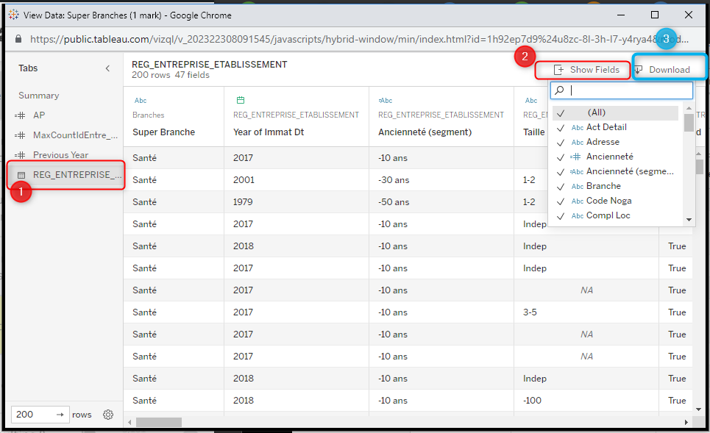Uncheck the Adresse field
The height and width of the screenshot is (433, 710).
[561, 143]
